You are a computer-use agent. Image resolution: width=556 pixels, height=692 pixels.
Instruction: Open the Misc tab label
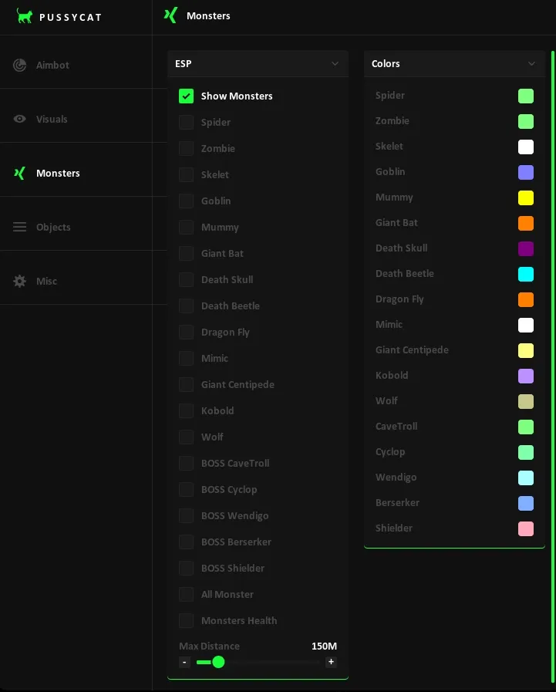(46, 282)
